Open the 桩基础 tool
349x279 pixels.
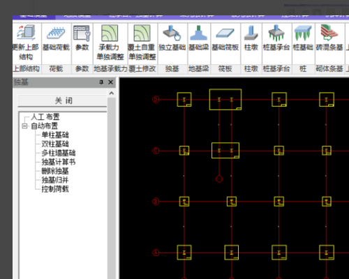tap(303, 33)
